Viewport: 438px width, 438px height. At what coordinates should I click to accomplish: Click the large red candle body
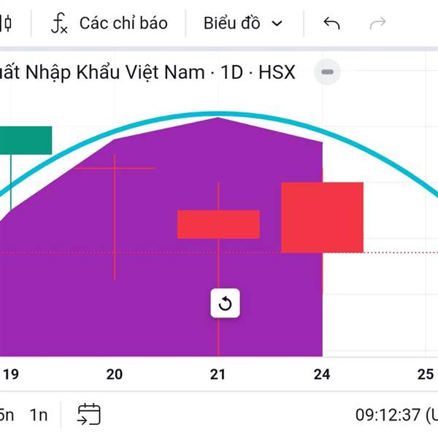click(322, 217)
